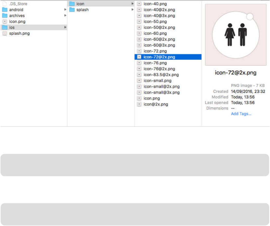
Task: Add tags via Add Tags link
Action: (241, 114)
